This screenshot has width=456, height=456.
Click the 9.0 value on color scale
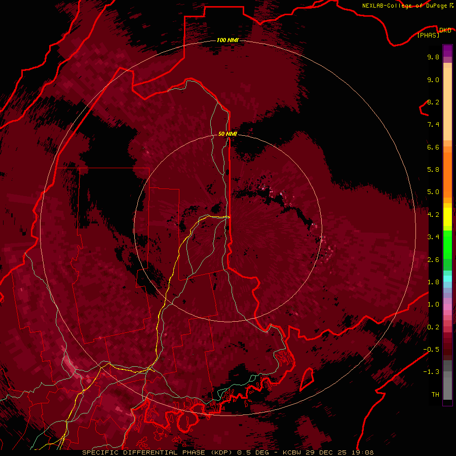click(x=433, y=80)
